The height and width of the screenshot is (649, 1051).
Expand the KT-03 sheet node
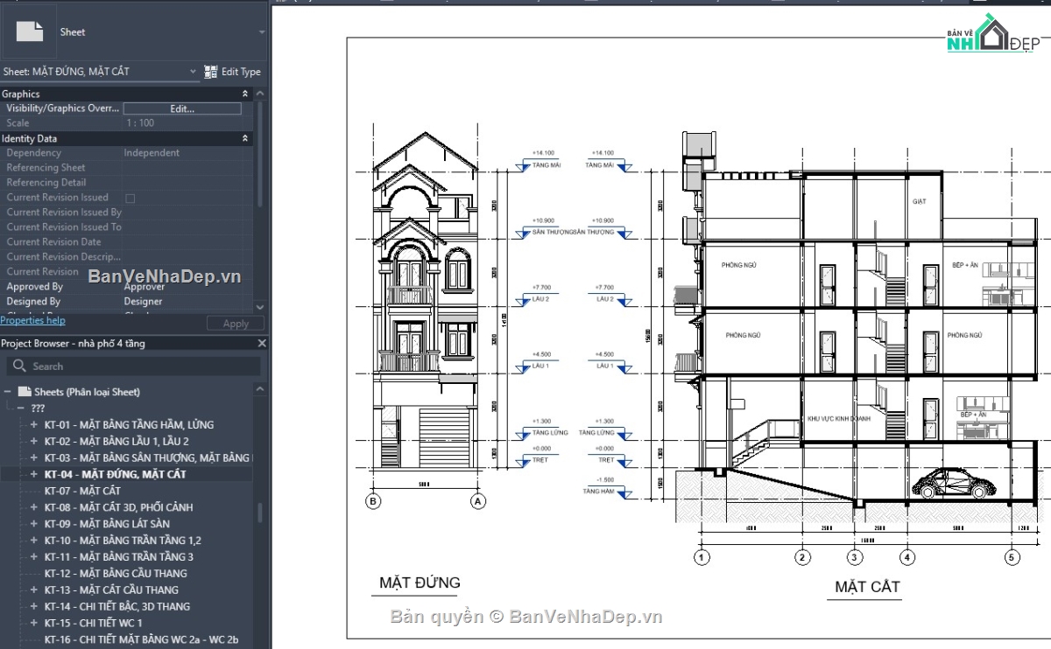33,458
